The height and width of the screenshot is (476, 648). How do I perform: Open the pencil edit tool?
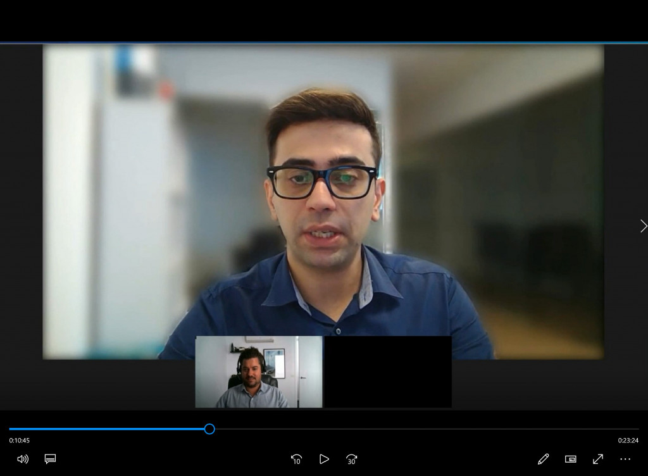pos(543,459)
